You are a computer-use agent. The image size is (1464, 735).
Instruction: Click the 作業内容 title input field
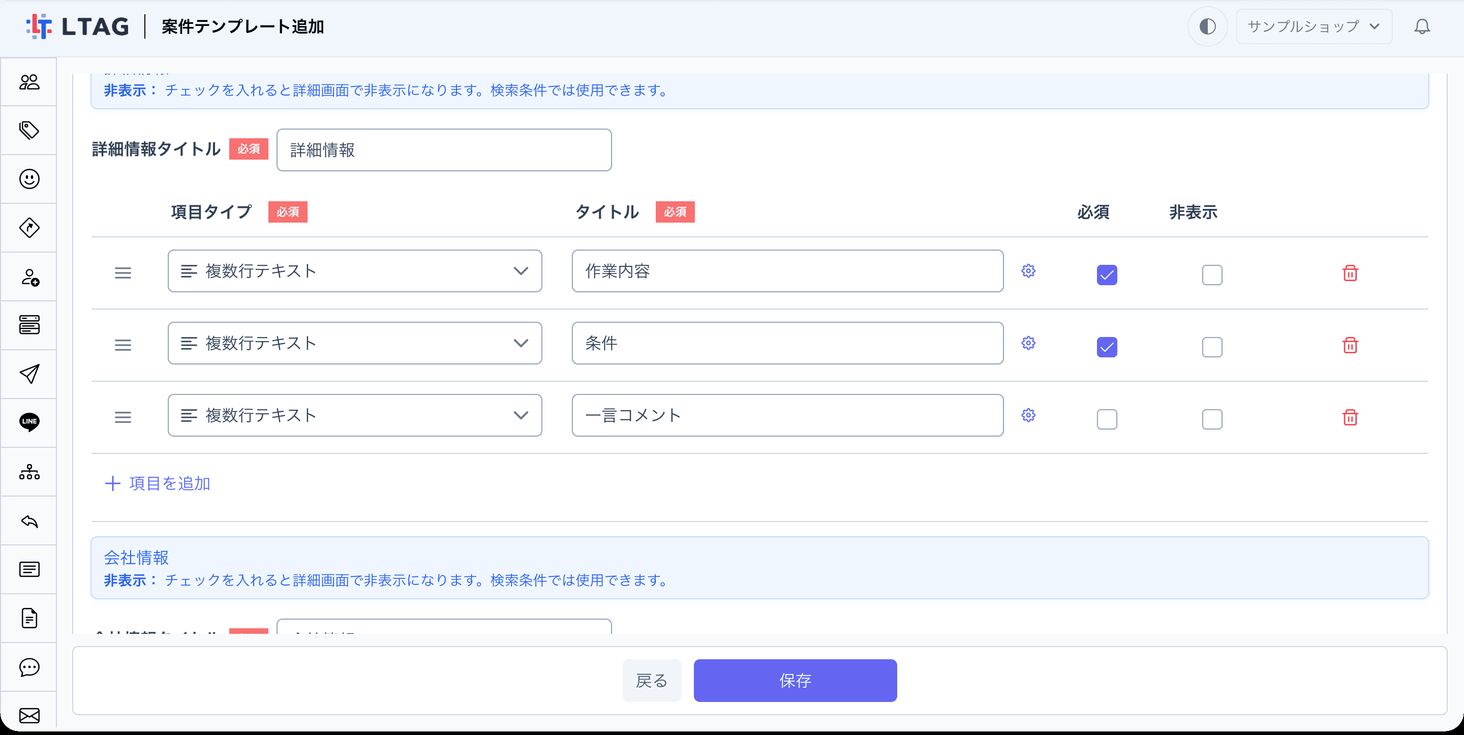(787, 271)
